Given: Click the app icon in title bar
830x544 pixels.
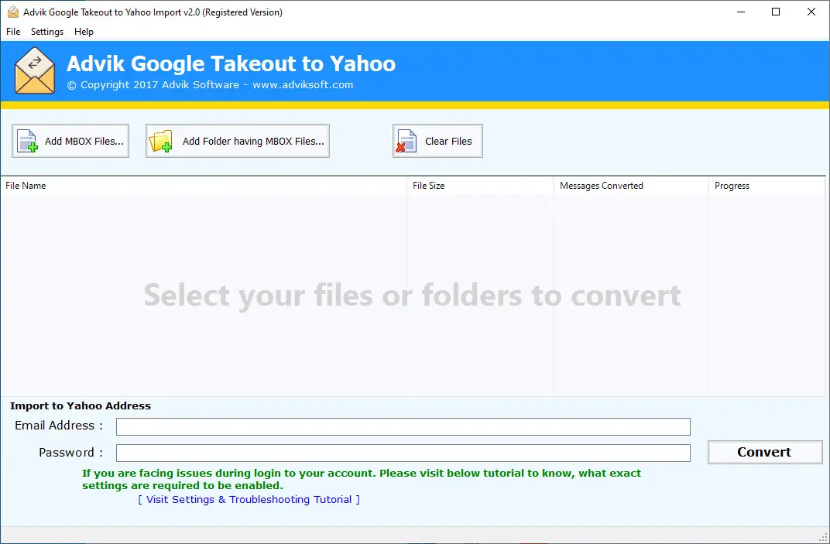Looking at the screenshot, I should point(13,12).
